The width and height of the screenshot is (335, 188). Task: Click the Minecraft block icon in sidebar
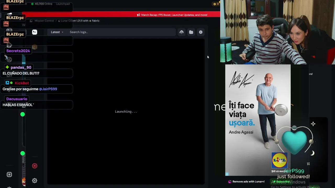click(35, 47)
